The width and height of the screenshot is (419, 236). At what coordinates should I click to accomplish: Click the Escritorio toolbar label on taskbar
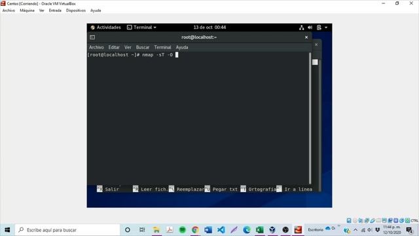tap(316, 229)
